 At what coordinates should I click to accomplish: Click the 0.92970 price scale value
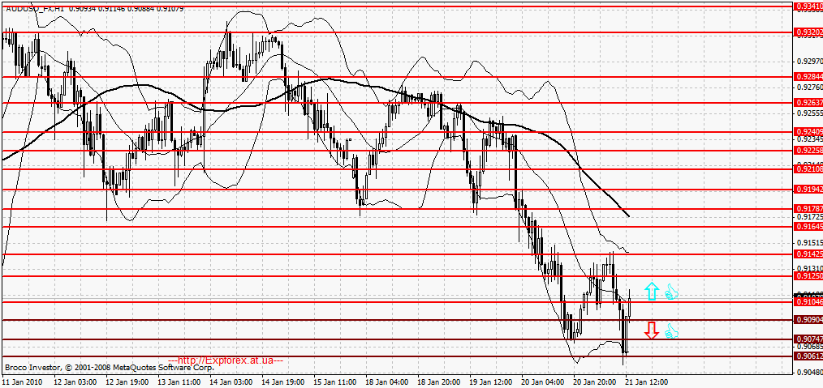pos(809,62)
